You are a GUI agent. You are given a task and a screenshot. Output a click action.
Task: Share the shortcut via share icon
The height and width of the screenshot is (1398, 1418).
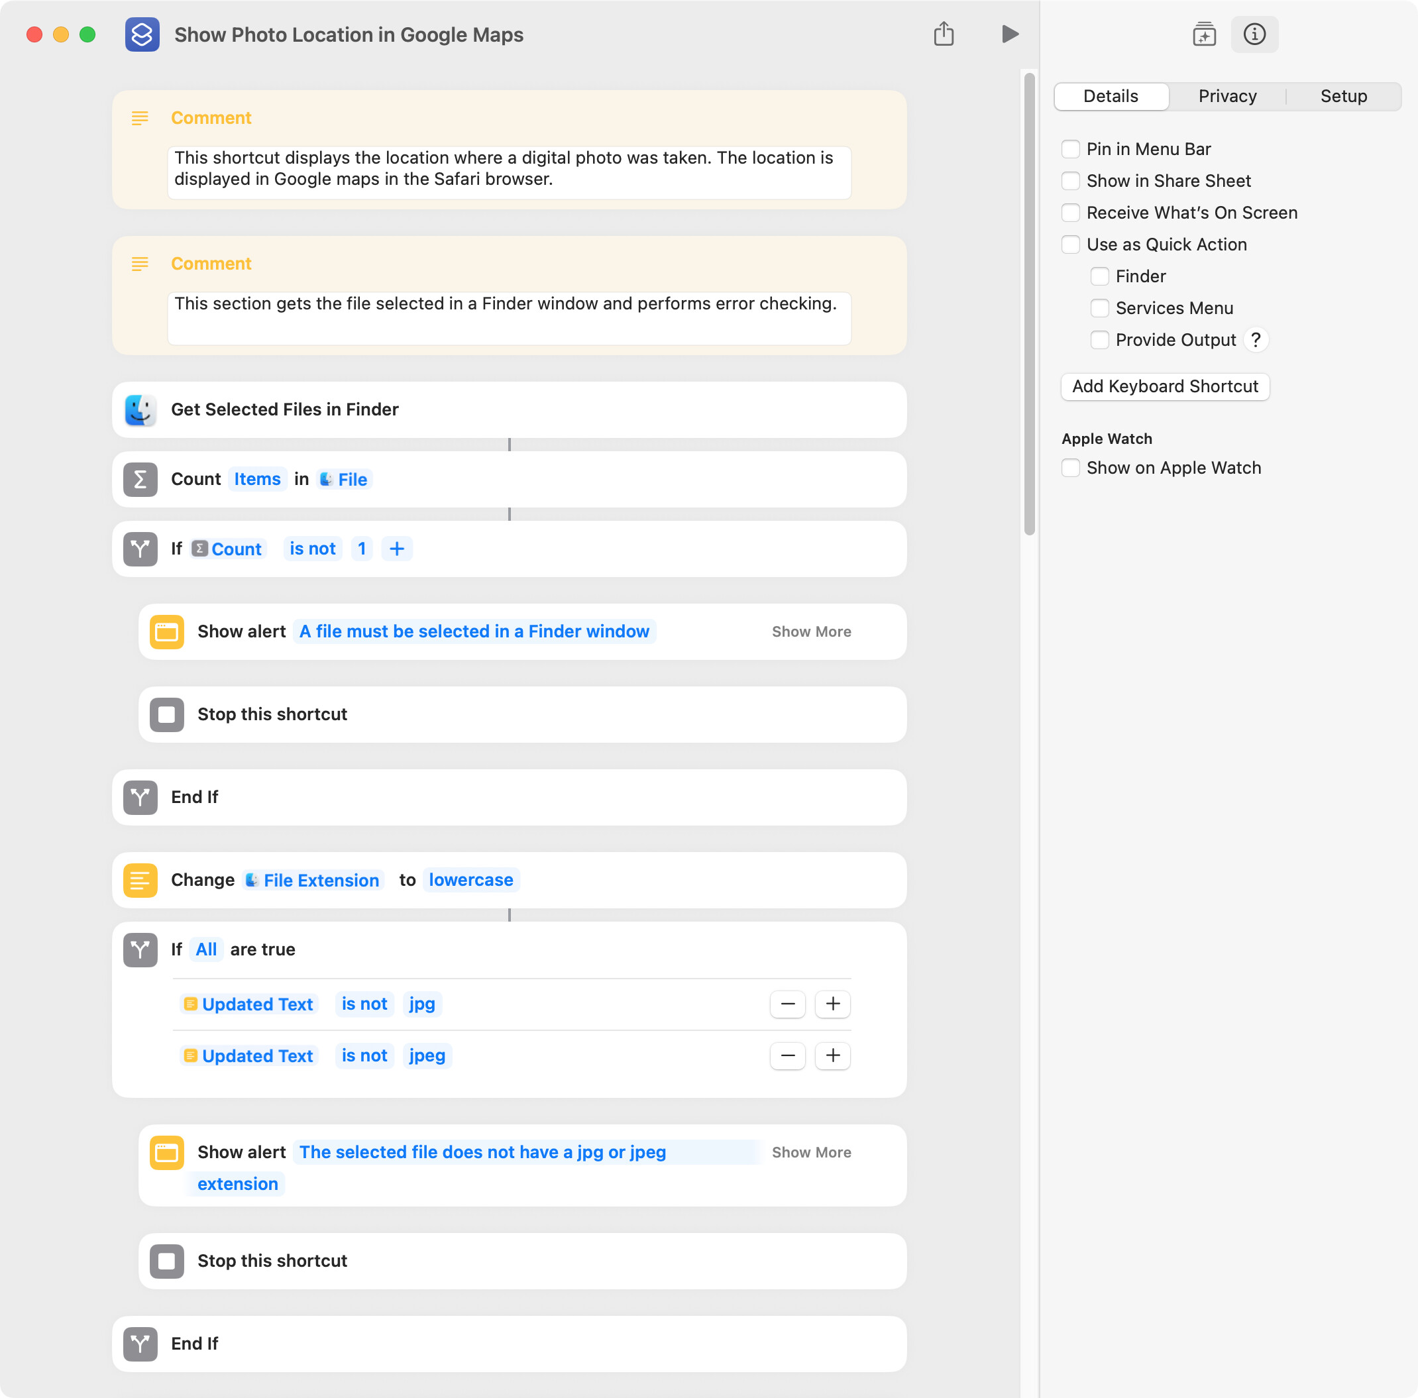pyautogui.click(x=944, y=34)
